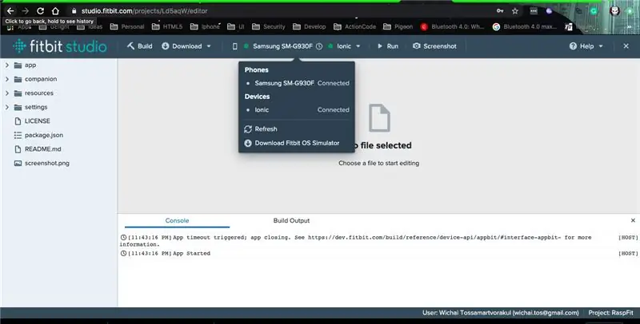The image size is (640, 324).
Task: Select the settings folder icon
Action: point(18,107)
